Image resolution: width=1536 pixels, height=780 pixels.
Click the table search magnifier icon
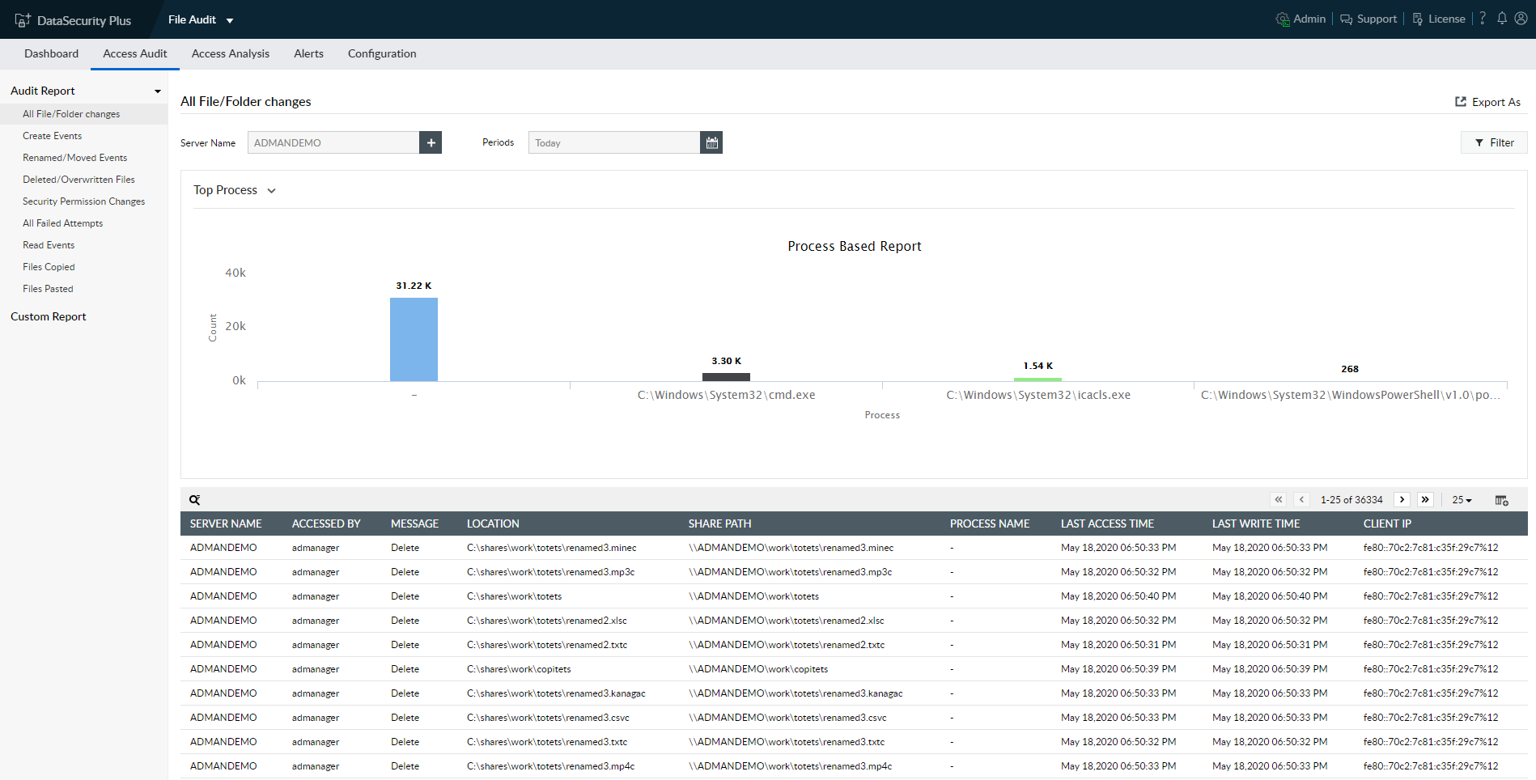tap(194, 500)
